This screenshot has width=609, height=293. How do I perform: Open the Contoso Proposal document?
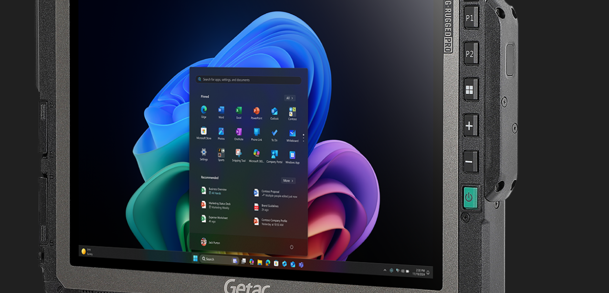click(x=276, y=193)
